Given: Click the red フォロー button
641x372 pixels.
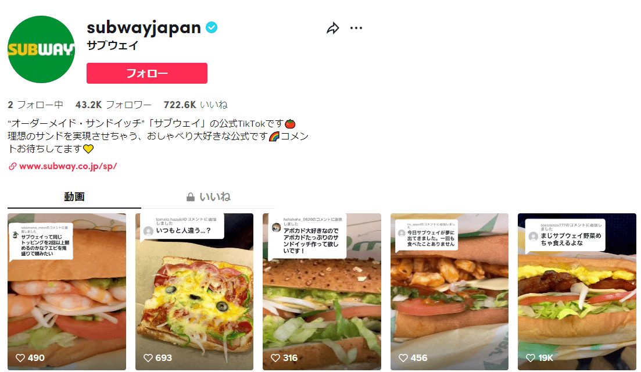Looking at the screenshot, I should point(147,73).
